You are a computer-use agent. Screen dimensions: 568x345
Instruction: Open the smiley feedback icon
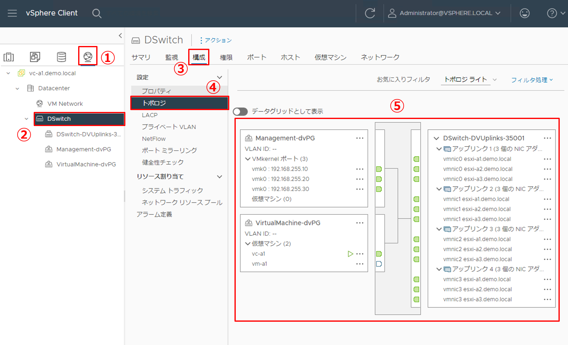point(524,13)
